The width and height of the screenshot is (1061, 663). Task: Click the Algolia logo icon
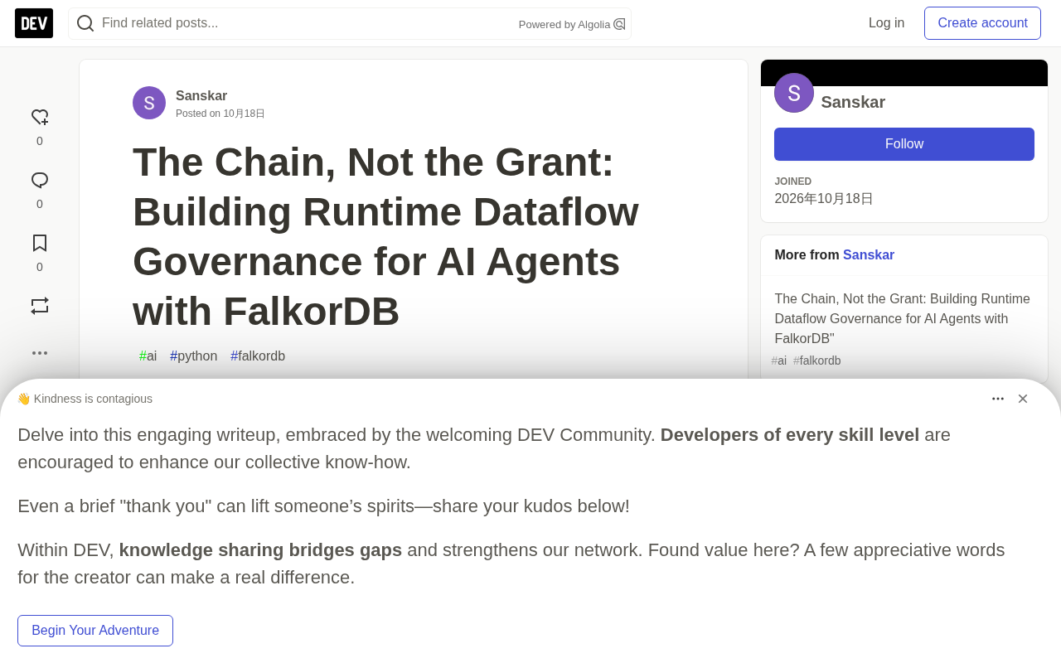tap(619, 24)
